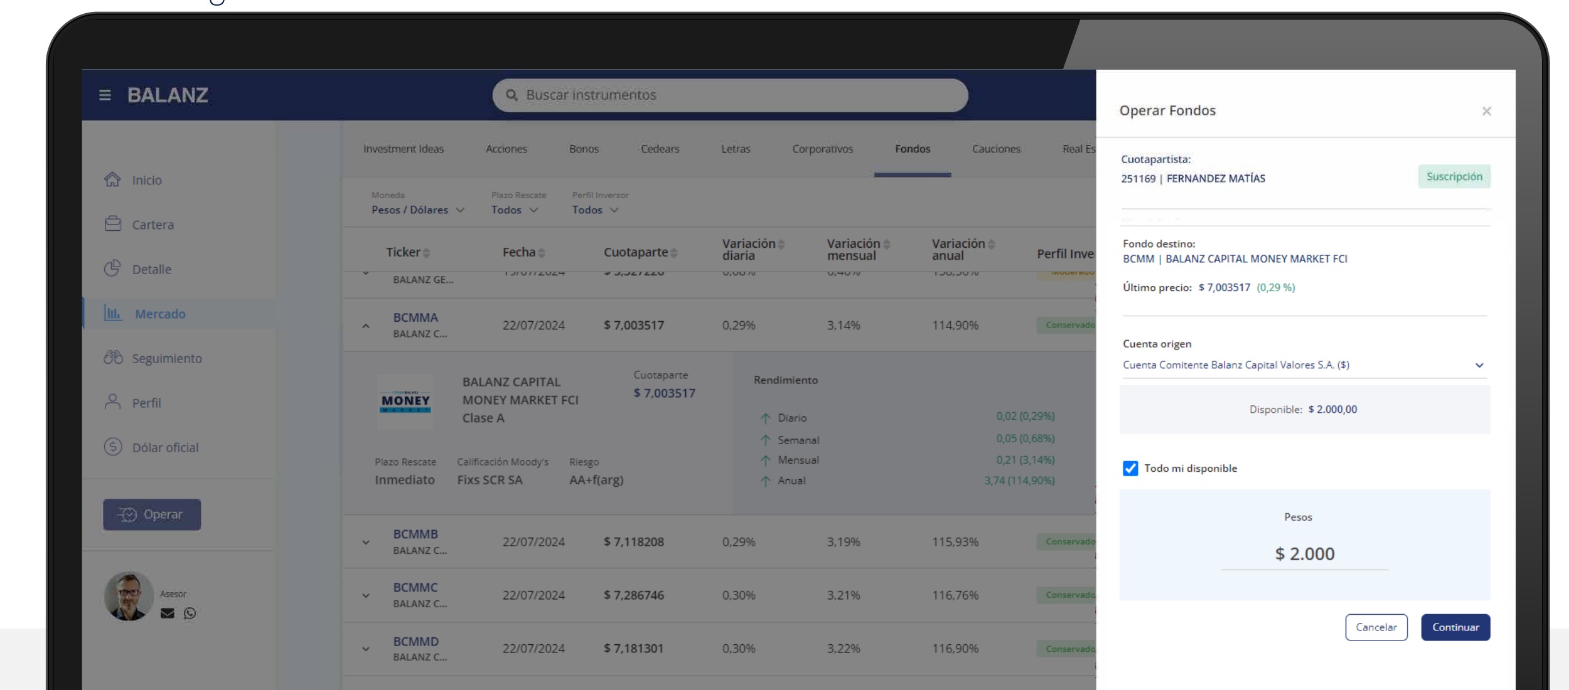This screenshot has height=690, width=1569.
Task: Click the Suscripción badge
Action: [x=1454, y=176]
